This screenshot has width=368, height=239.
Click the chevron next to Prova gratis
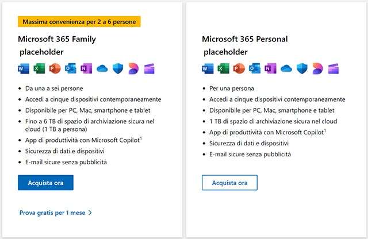[90, 213]
